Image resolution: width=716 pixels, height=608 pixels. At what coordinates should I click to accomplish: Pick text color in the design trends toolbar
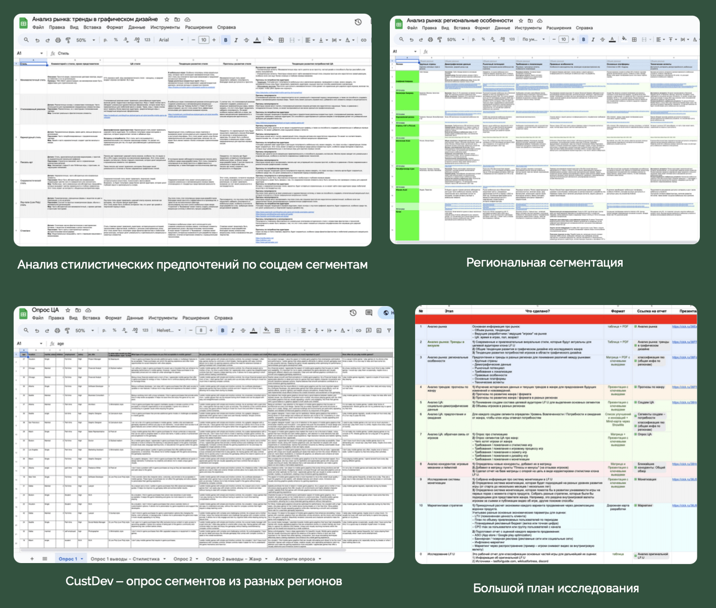click(257, 40)
